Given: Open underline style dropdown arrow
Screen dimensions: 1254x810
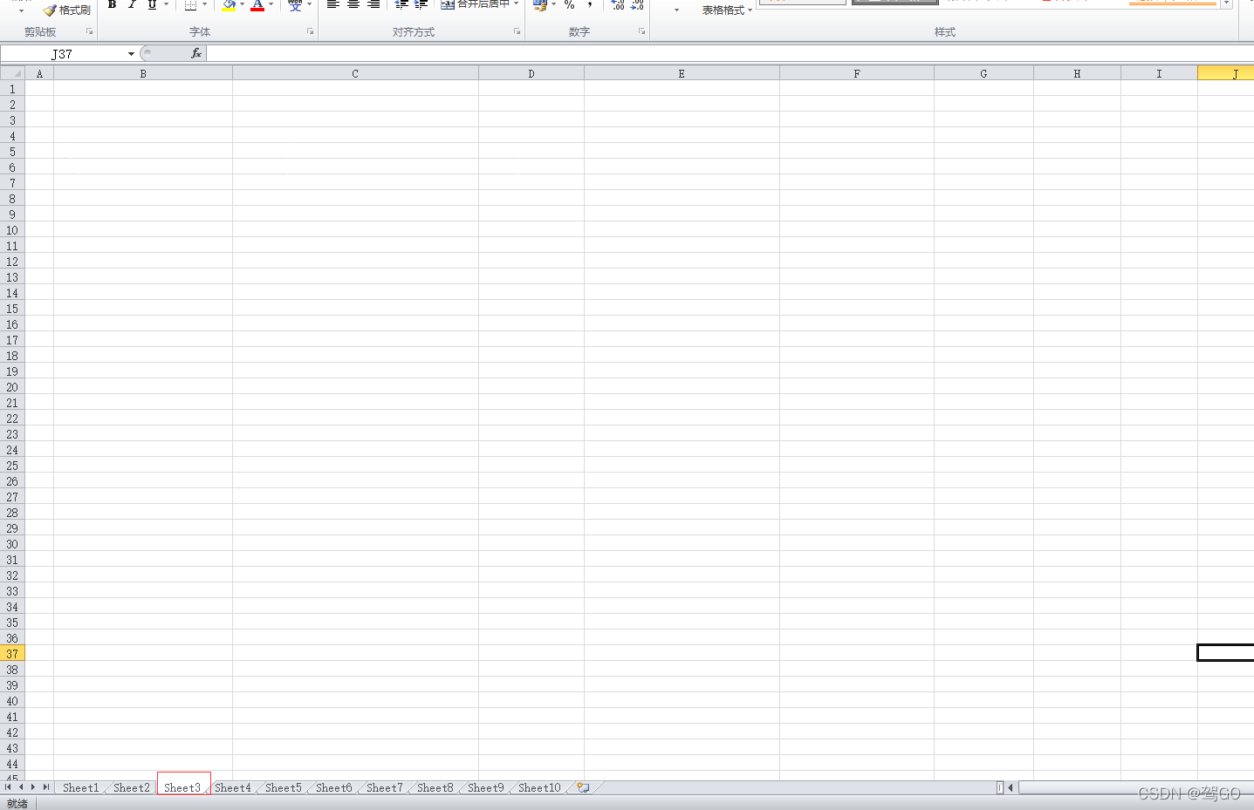Looking at the screenshot, I should click(166, 4).
